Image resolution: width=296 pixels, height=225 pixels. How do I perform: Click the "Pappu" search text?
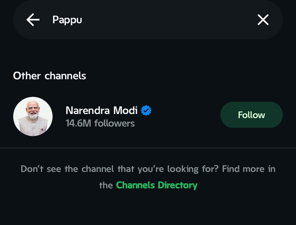(x=67, y=20)
